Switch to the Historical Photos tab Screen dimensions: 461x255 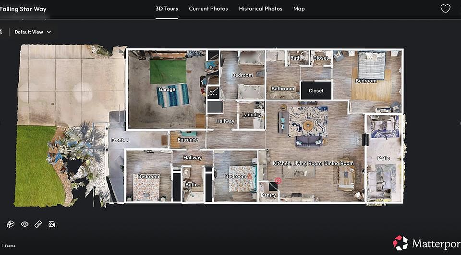(x=260, y=9)
